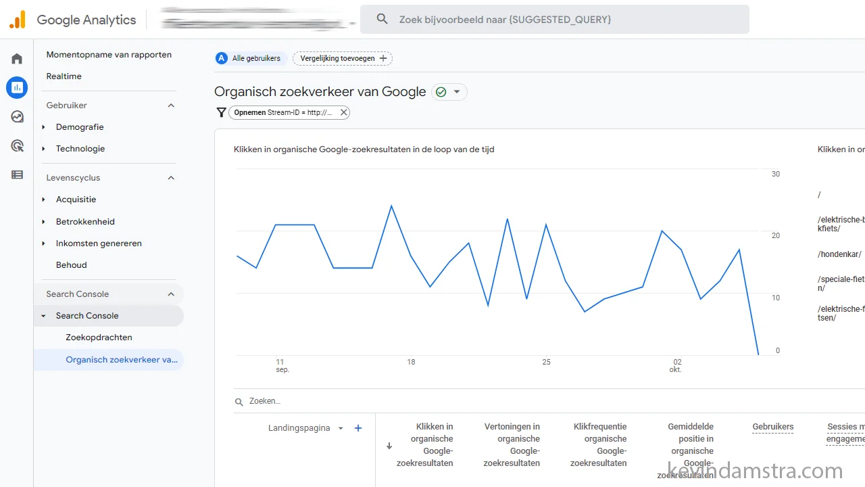
Task: Open dropdown arrow next to report title
Action: 457,92
